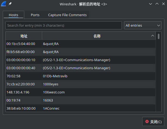The height and width of the screenshot is (129, 167).
Task: Focus the Search for entry field
Action: [x=64, y=25]
